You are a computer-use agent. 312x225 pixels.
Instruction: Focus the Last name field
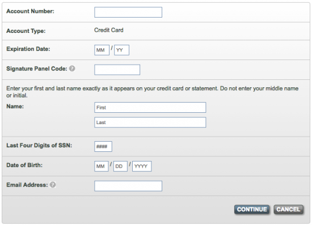click(150, 122)
